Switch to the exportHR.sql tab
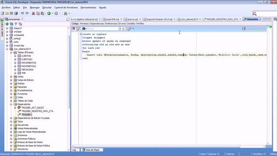Image resolution: width=277 pixels, height=156 pixels. 113,19
